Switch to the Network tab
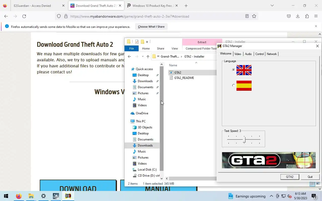Screen dimensions: 322x201 point(272,54)
